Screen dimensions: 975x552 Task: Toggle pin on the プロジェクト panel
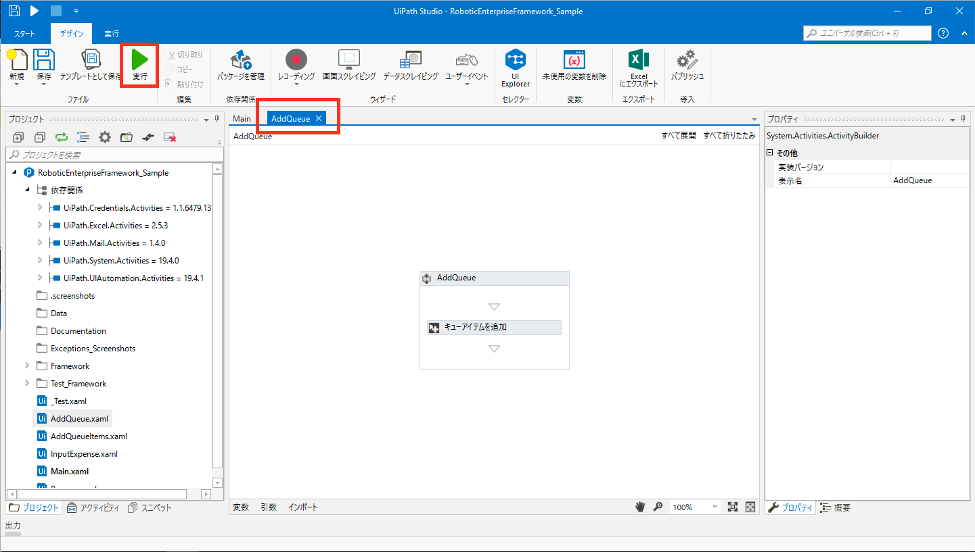(217, 119)
